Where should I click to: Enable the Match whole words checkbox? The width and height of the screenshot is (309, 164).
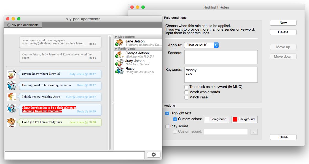pos(186,92)
